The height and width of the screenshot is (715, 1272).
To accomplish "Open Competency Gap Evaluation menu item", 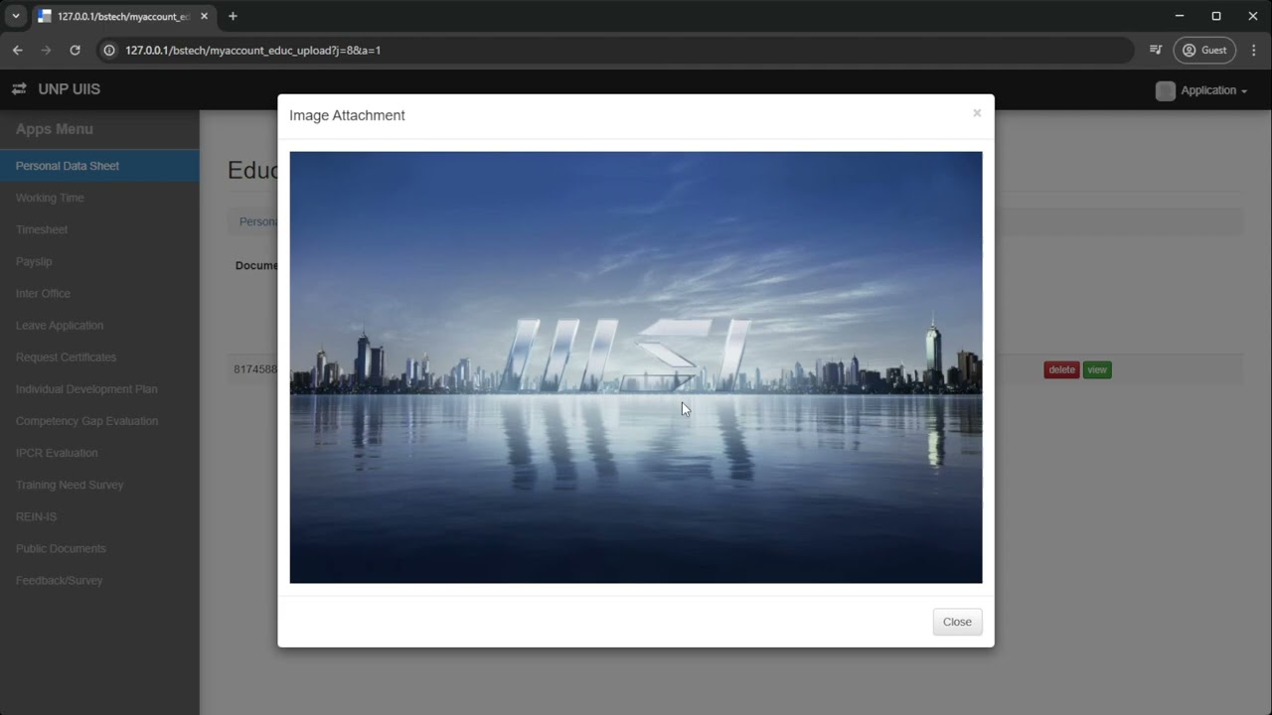I will 99,421.
